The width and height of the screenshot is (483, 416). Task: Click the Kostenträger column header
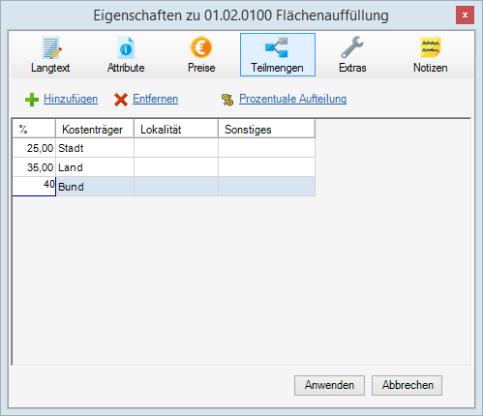tap(95, 129)
